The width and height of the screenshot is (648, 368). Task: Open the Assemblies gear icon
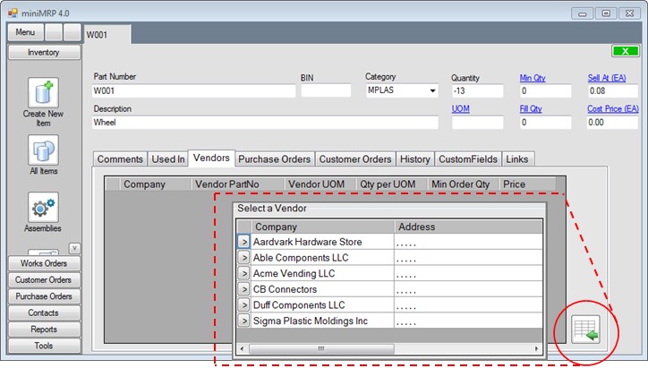[43, 208]
